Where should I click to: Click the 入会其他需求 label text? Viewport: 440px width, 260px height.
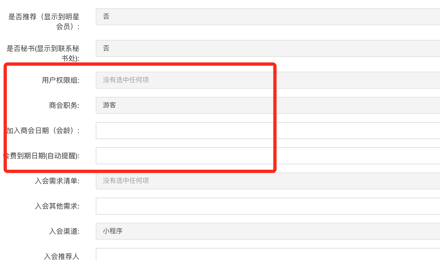pyautogui.click(x=57, y=206)
